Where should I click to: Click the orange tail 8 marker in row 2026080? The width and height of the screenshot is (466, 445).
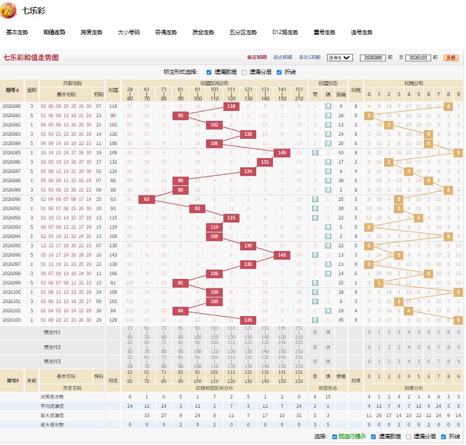(448, 106)
